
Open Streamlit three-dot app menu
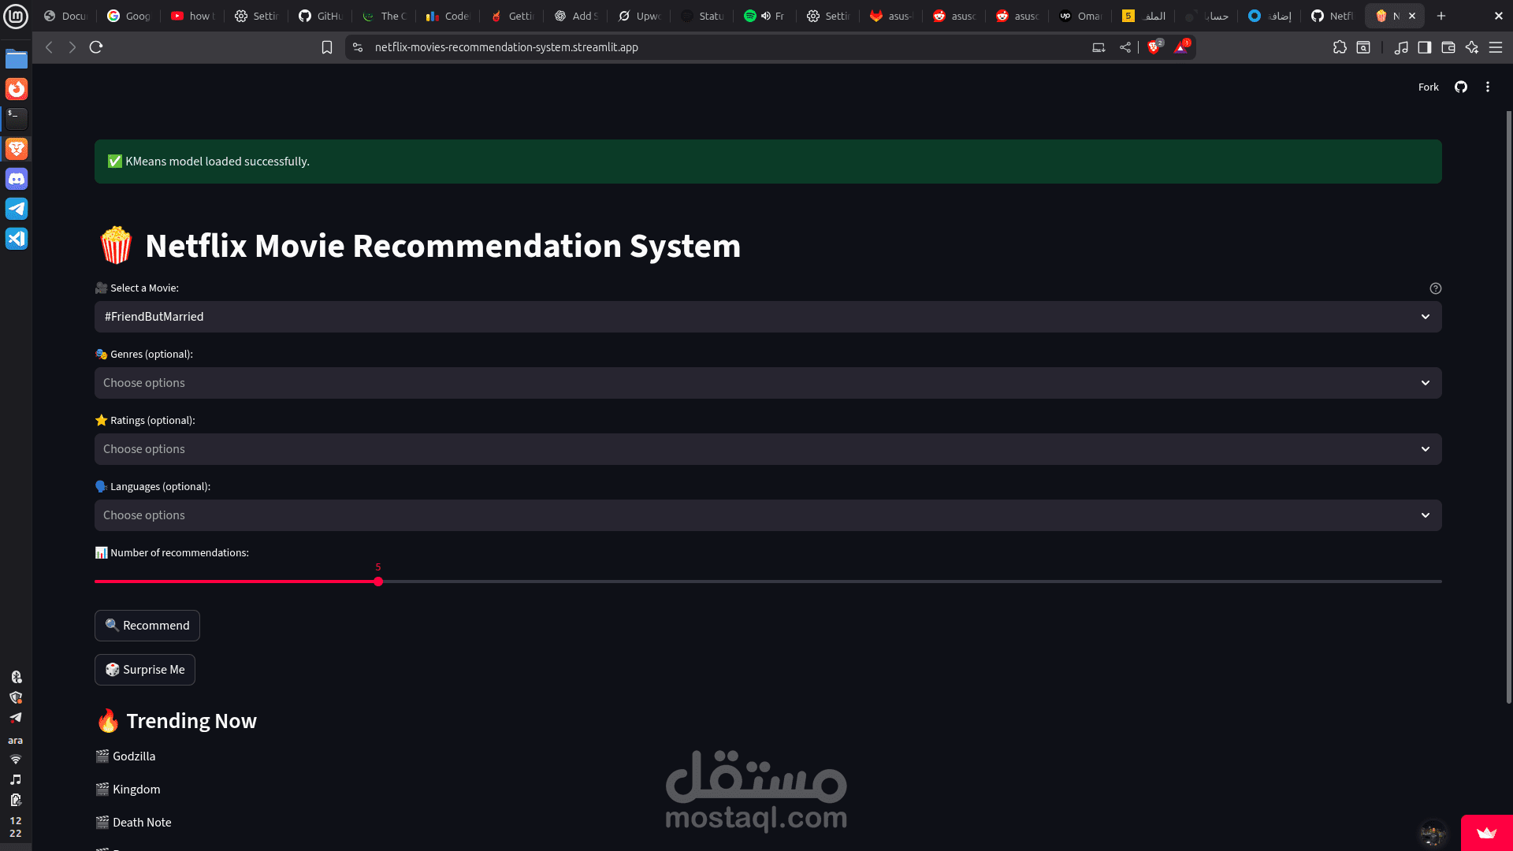(1488, 87)
